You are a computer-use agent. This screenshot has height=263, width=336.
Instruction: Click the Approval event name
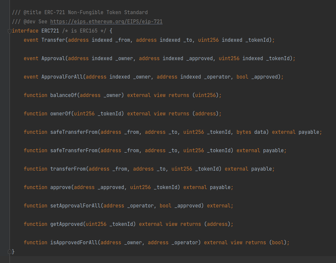pyautogui.click(x=53, y=59)
